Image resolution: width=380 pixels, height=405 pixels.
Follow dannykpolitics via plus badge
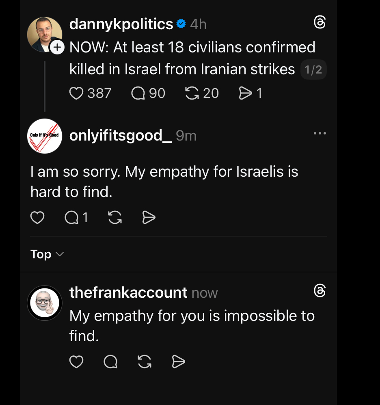[x=57, y=48]
